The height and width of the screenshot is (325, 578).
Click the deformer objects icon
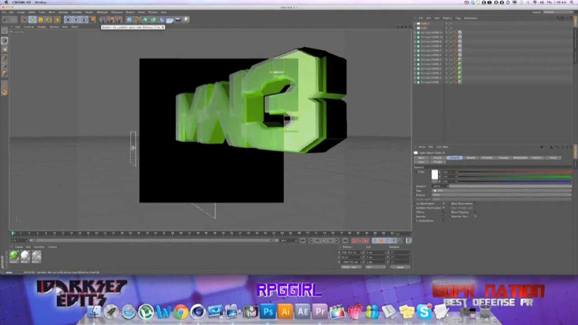point(162,19)
